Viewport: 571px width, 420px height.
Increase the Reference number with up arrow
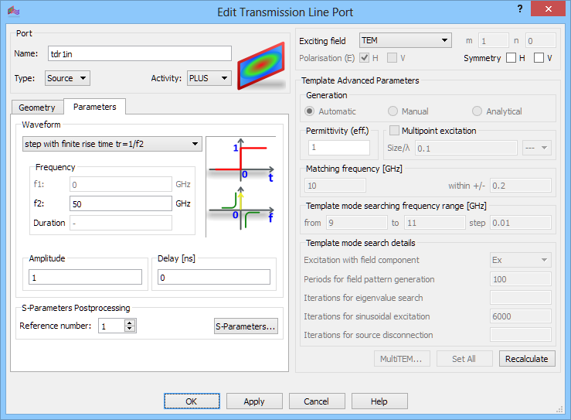click(x=130, y=323)
